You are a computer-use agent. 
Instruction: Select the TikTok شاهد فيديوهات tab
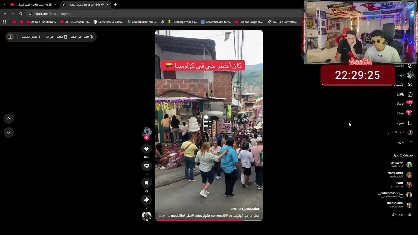point(86,5)
